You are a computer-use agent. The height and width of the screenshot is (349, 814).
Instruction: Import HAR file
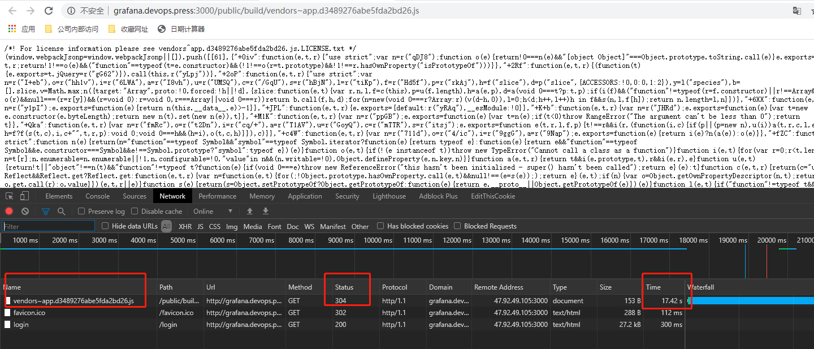point(249,210)
